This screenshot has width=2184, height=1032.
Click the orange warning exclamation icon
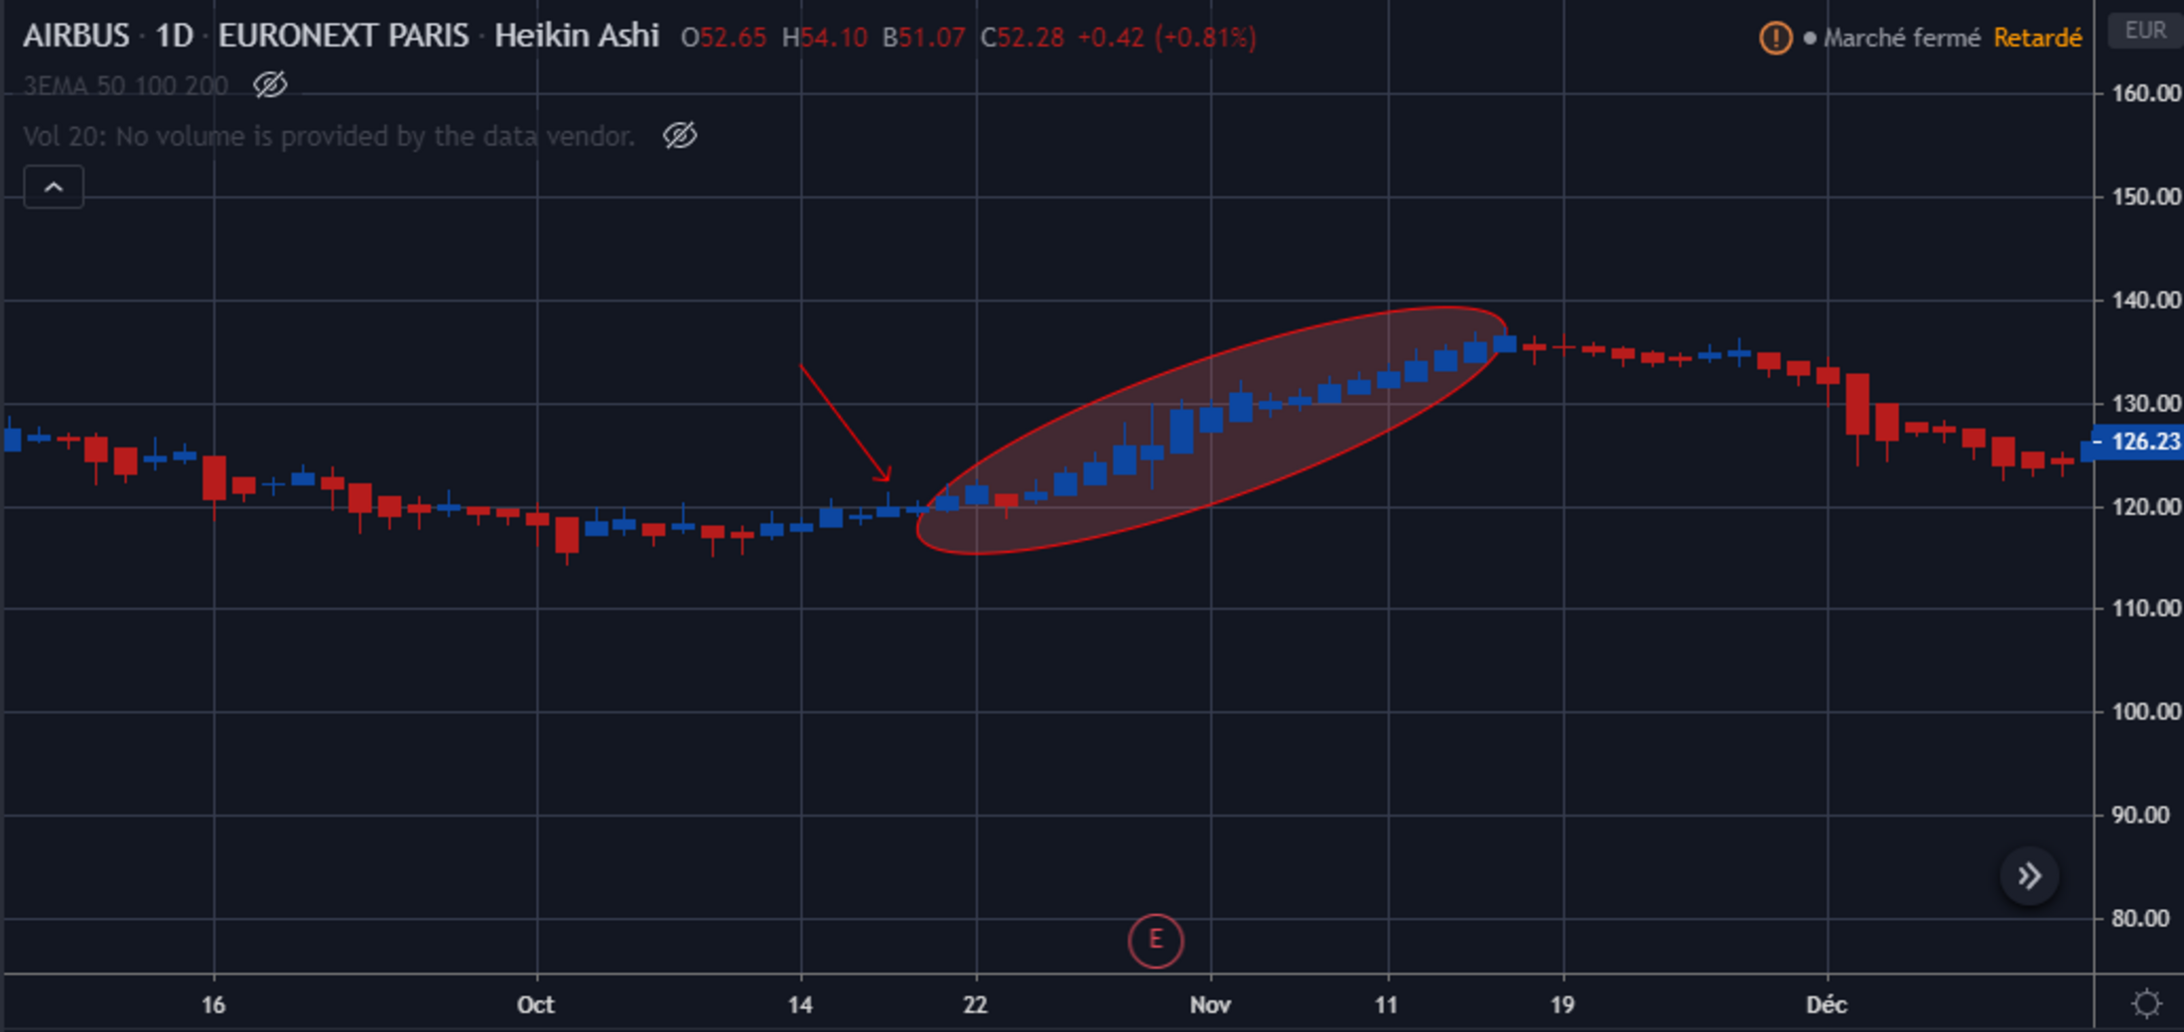point(1775,39)
